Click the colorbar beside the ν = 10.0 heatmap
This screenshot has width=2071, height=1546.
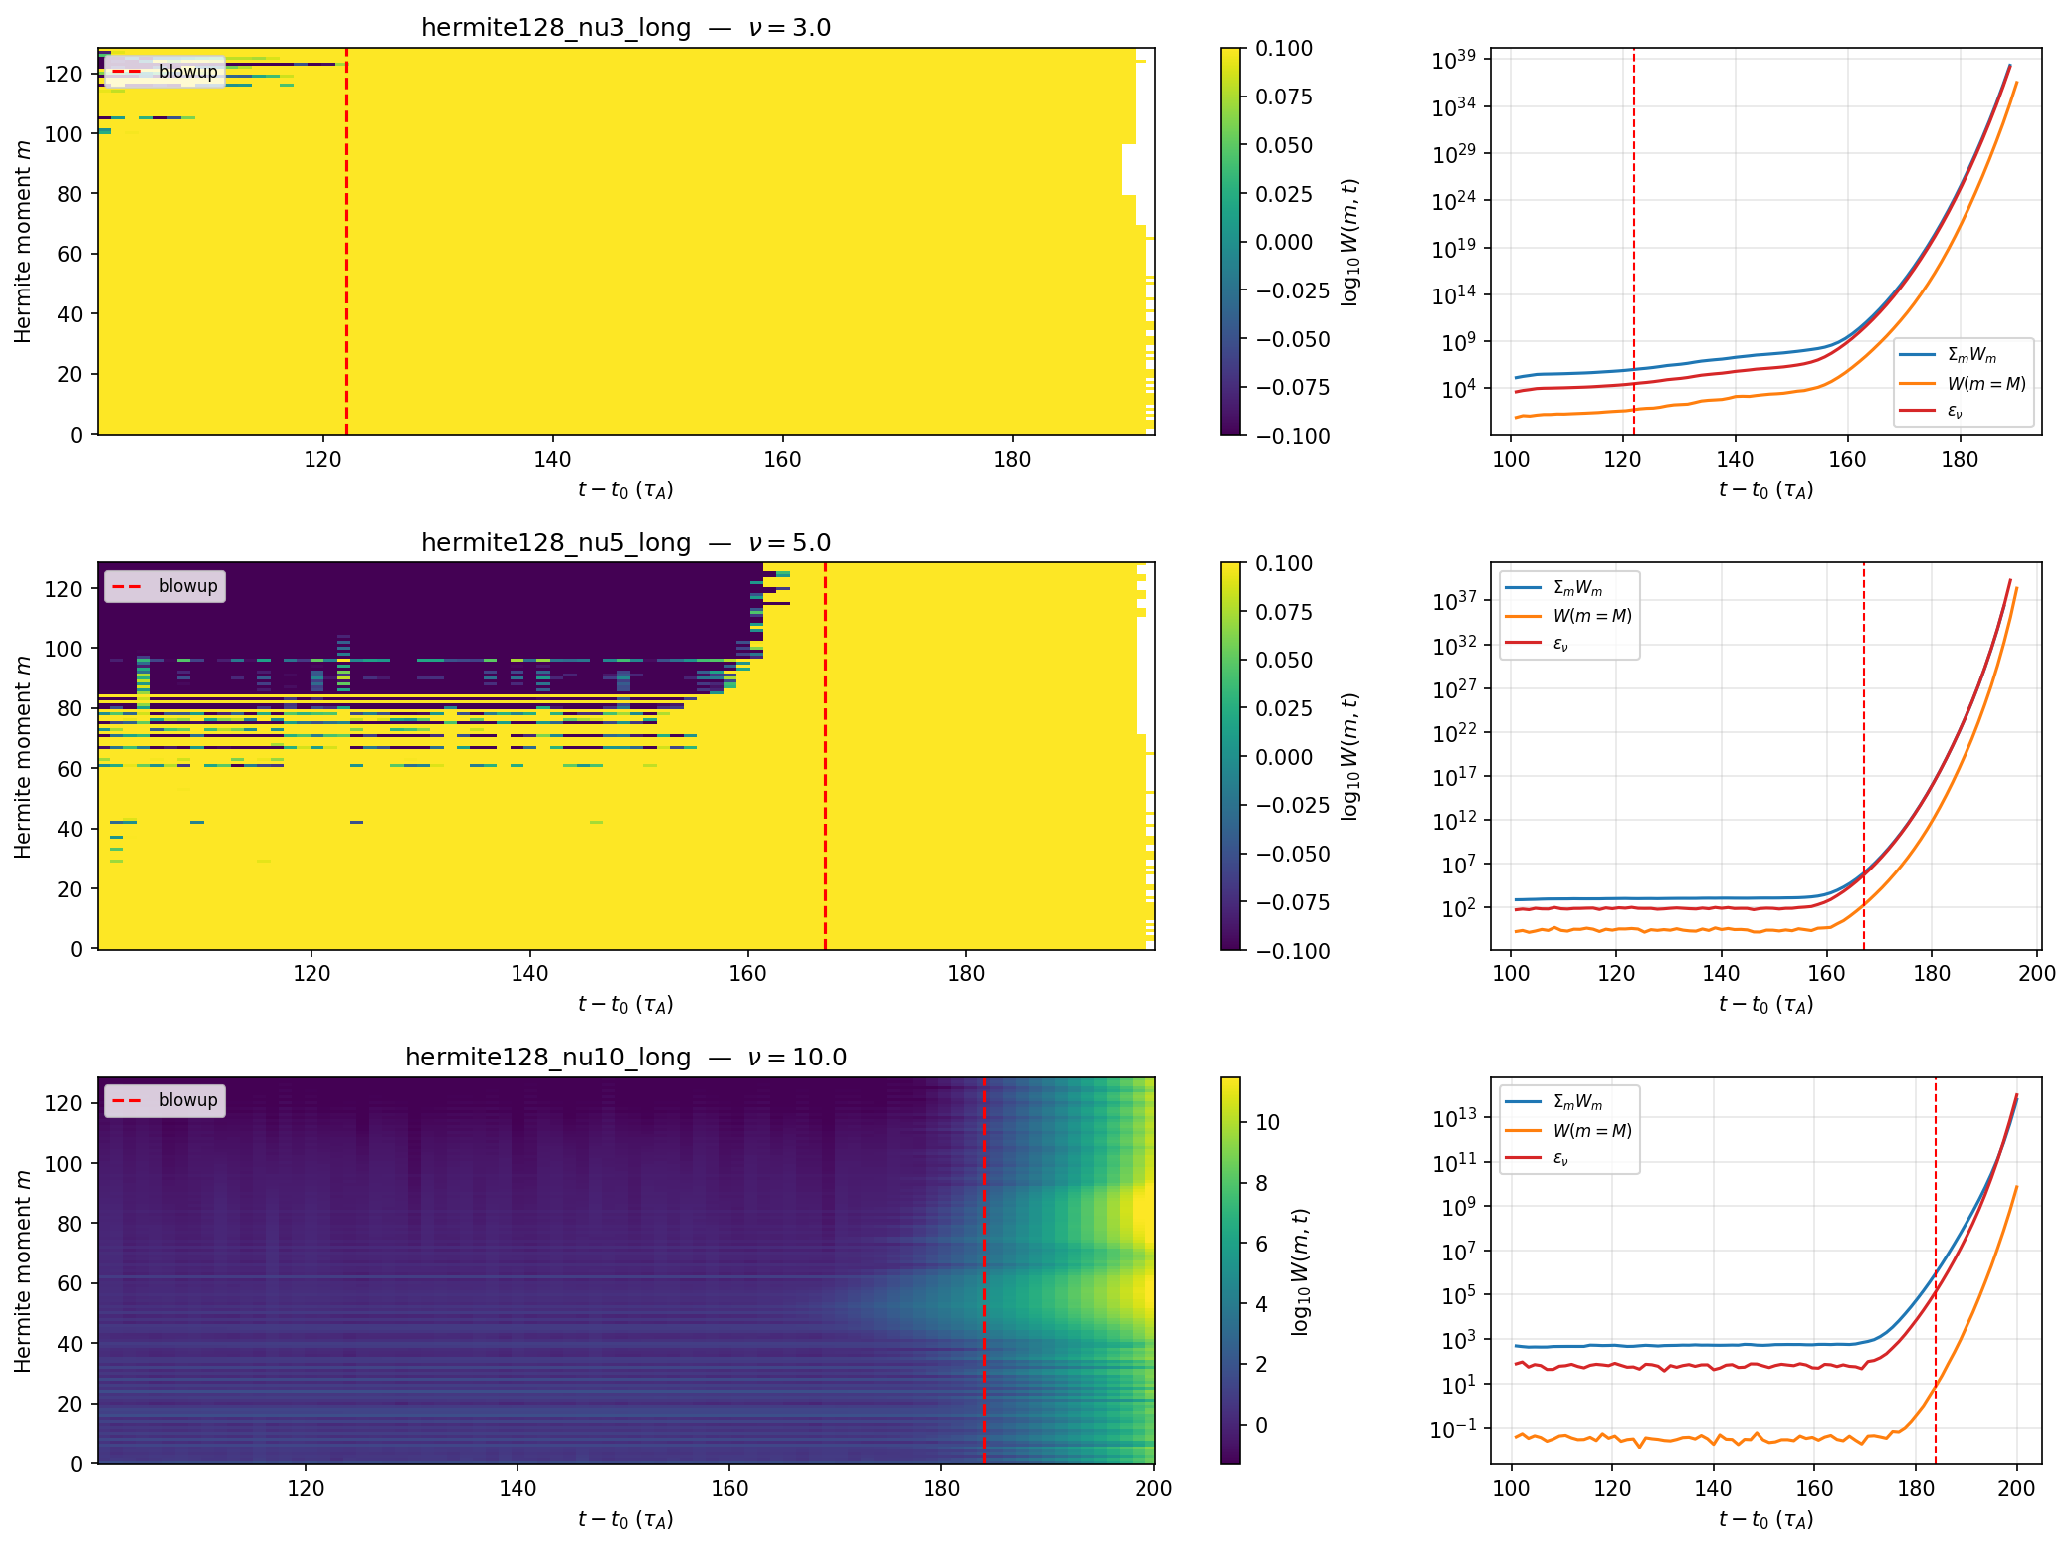pos(1231,1270)
